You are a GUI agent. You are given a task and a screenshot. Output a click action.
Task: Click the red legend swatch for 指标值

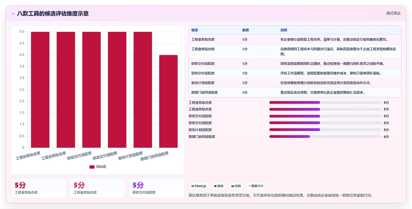tap(92, 167)
